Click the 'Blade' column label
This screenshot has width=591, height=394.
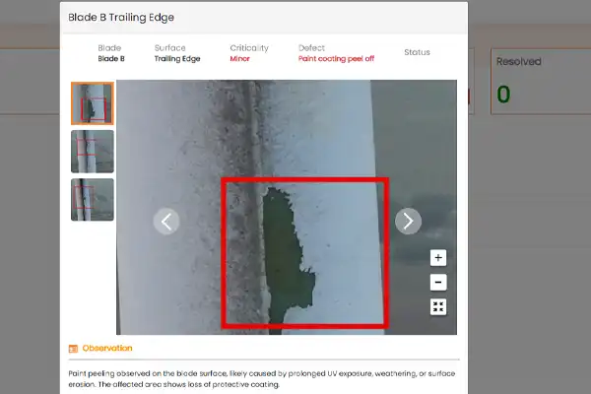click(x=109, y=48)
